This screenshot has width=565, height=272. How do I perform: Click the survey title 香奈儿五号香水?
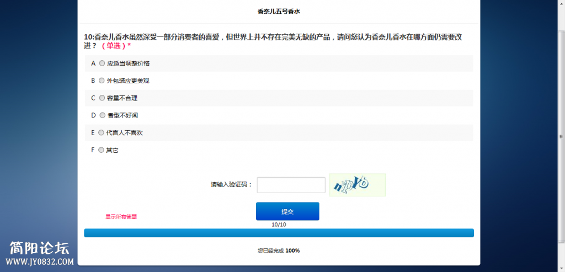point(279,12)
